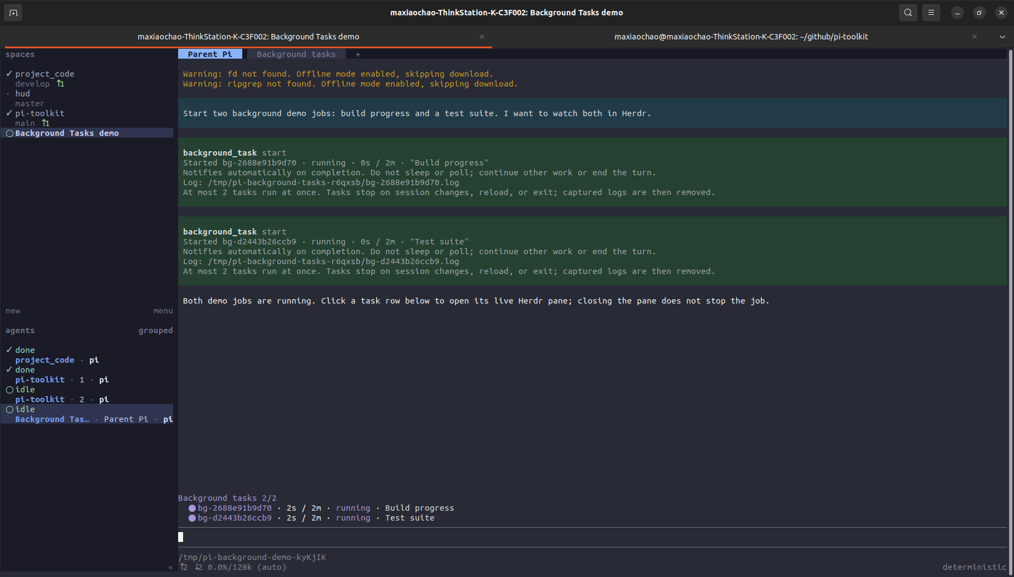The image size is (1014, 577).
Task: Toggle the grouped agents view
Action: point(156,330)
